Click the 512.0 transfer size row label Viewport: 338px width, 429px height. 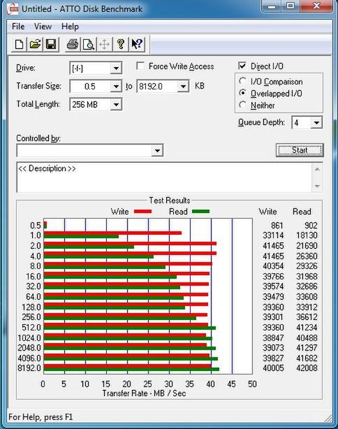click(x=31, y=327)
